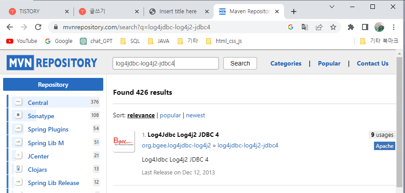
Task: Click the Apache license badge
Action: point(385,146)
